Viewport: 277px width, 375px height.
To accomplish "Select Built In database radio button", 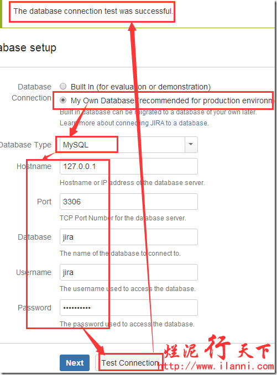I will [x=63, y=86].
